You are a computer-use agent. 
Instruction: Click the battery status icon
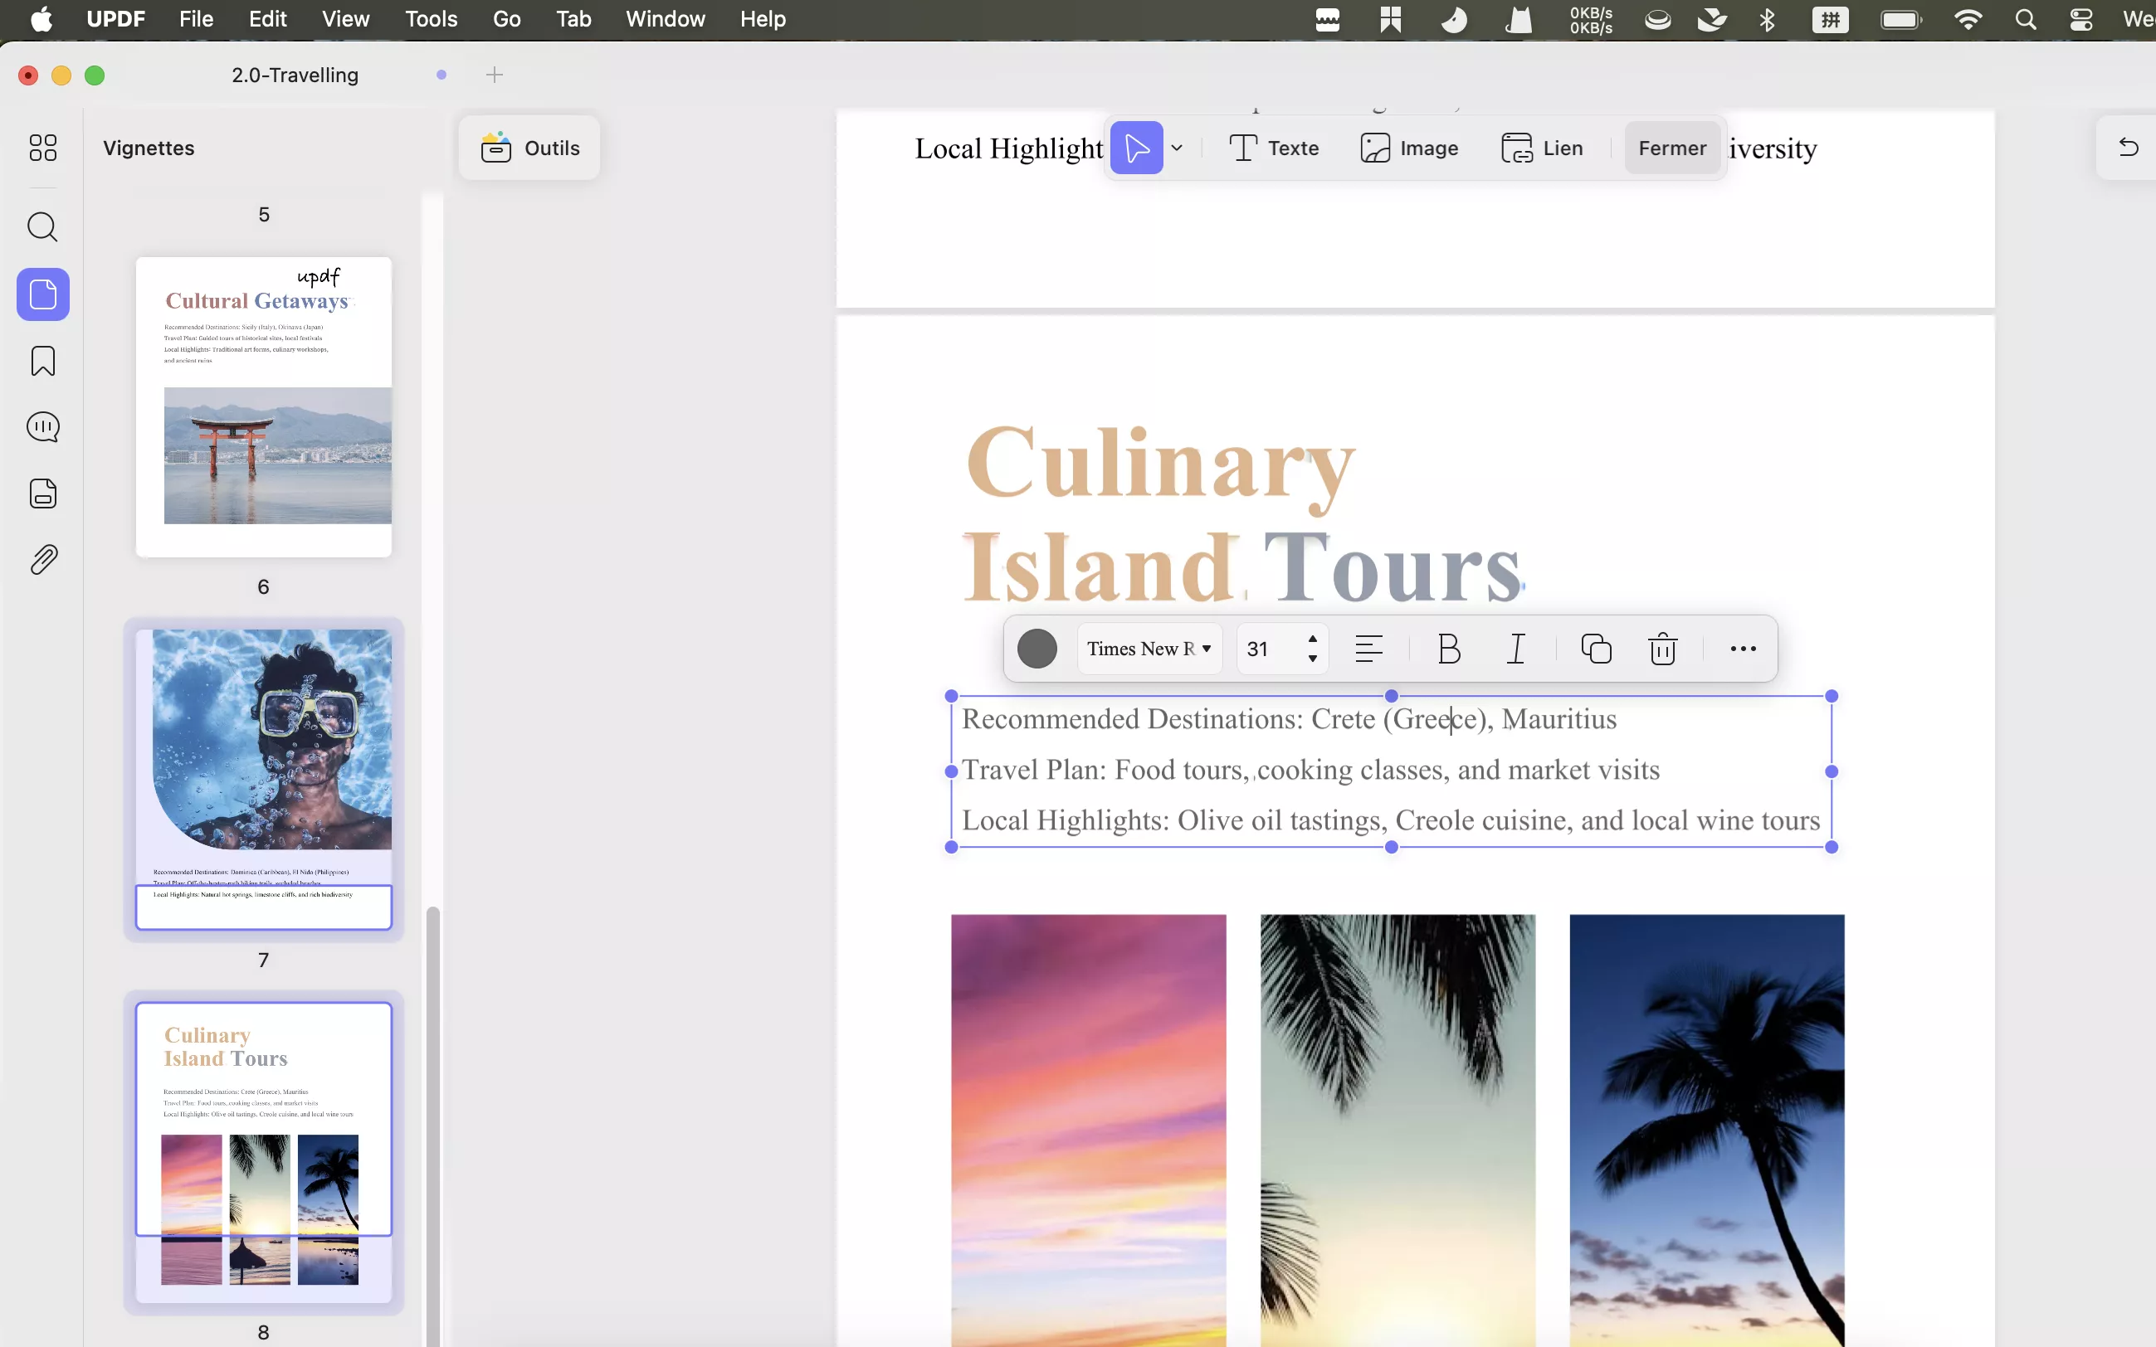click(x=1900, y=20)
